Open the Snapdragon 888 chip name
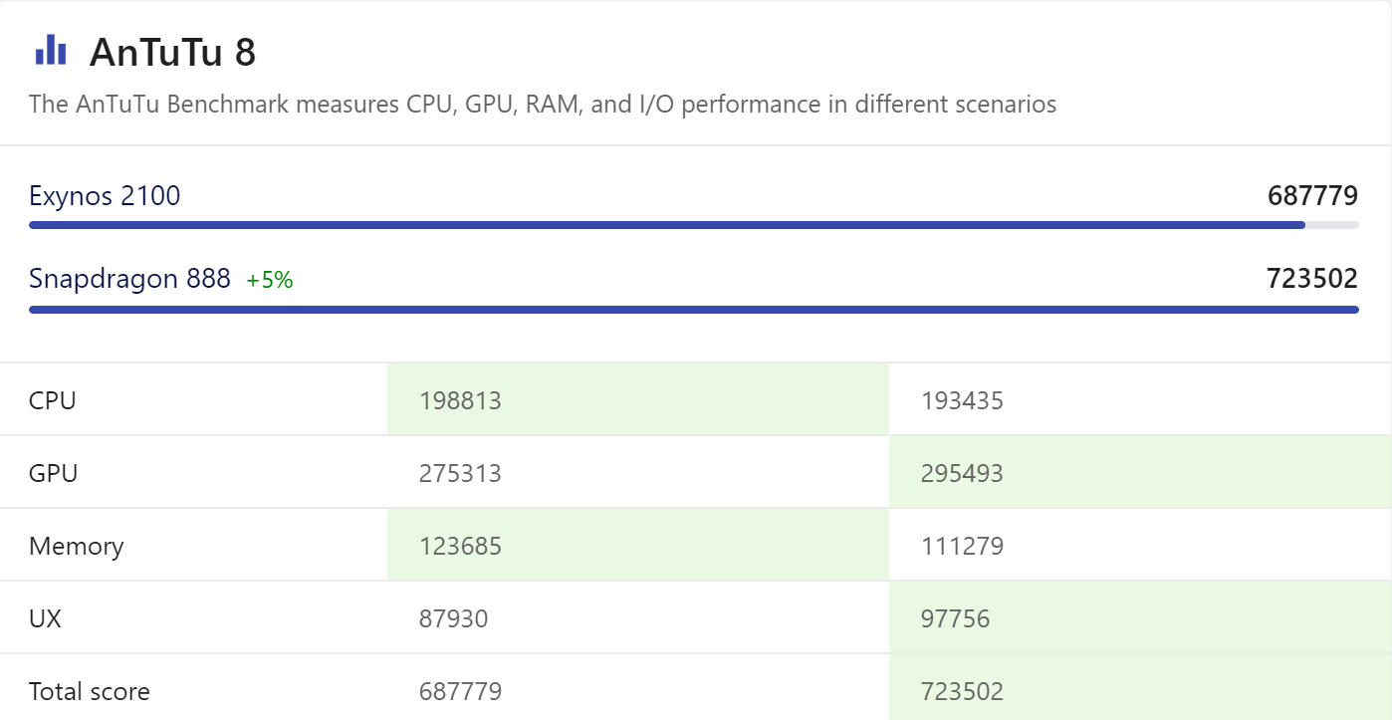The width and height of the screenshot is (1392, 720). pos(129,279)
